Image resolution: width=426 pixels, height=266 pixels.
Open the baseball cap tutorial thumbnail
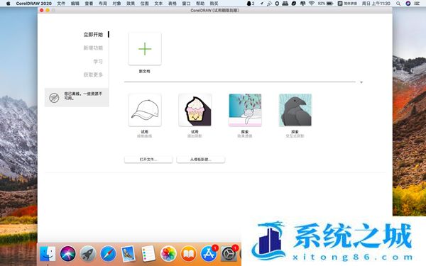click(145, 110)
